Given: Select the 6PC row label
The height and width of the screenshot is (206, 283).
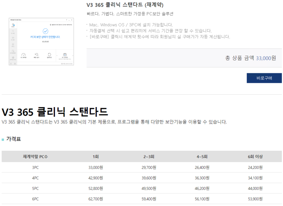Looking at the screenshot, I should pos(36,199).
